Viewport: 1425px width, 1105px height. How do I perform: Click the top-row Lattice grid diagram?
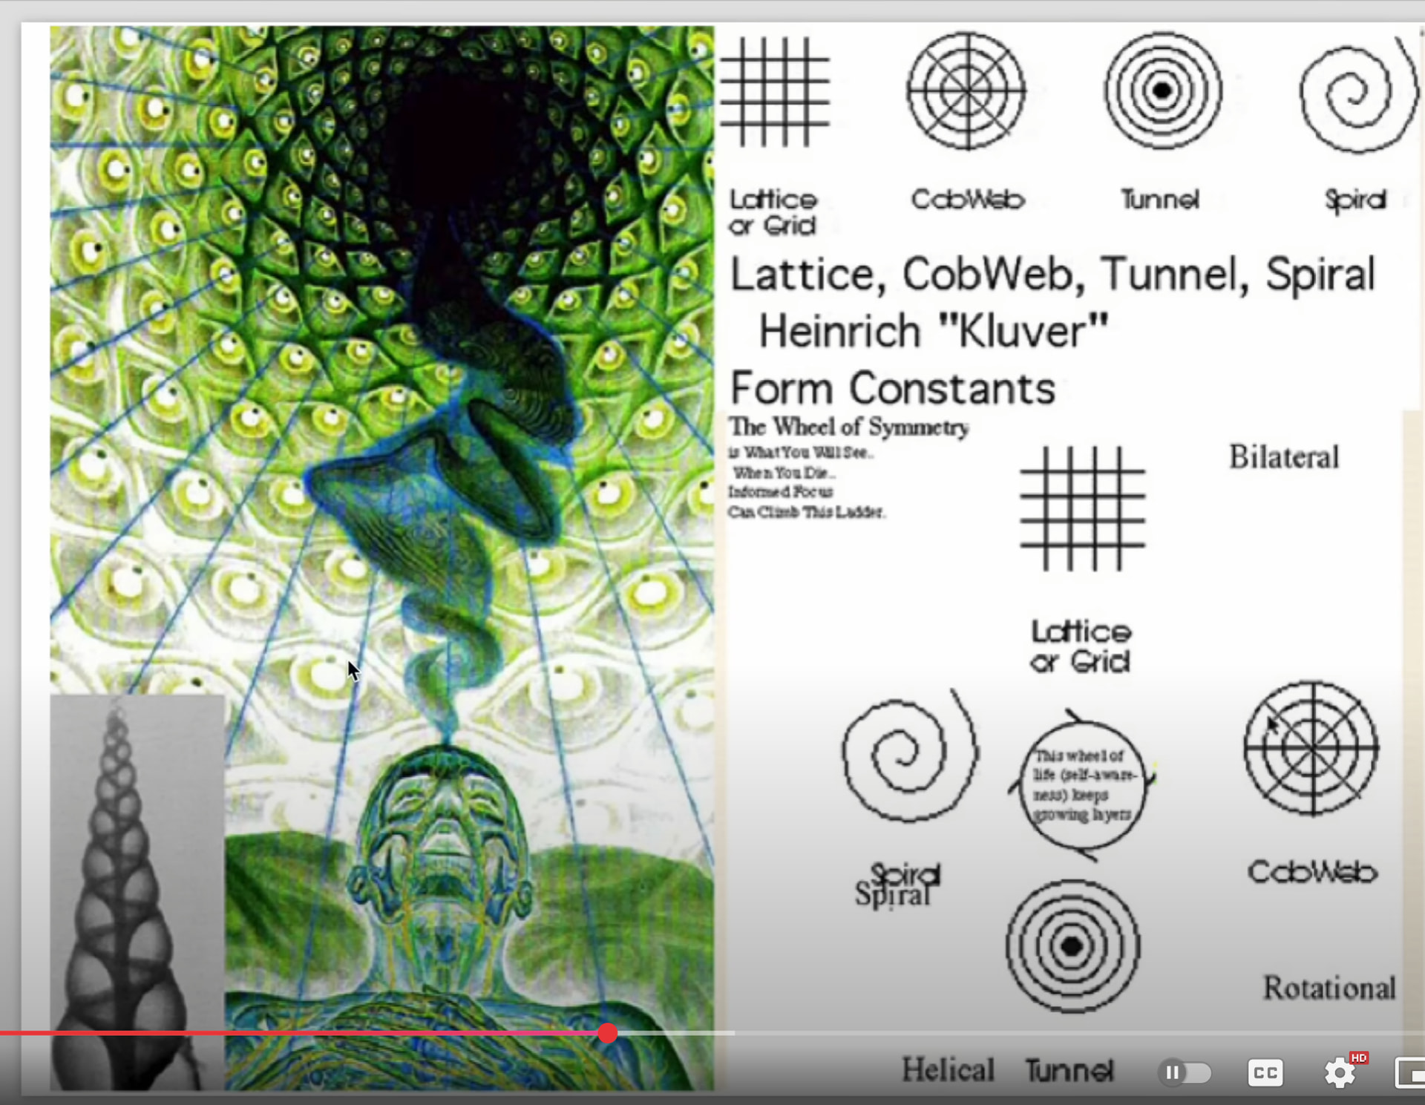[775, 92]
